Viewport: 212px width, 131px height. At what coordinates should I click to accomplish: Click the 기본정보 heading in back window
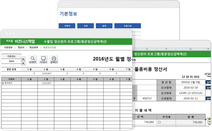click(x=68, y=14)
